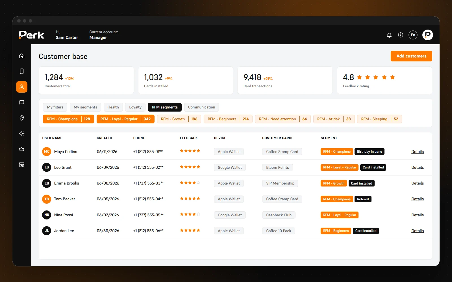Image resolution: width=452 pixels, height=282 pixels.
Task: Toggle RFM - Growth segment filter
Action: click(179, 119)
